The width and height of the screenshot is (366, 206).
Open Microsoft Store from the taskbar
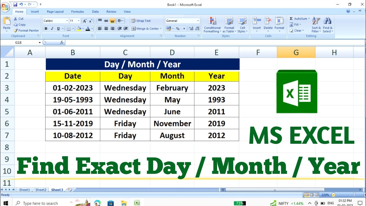[x=111, y=203]
